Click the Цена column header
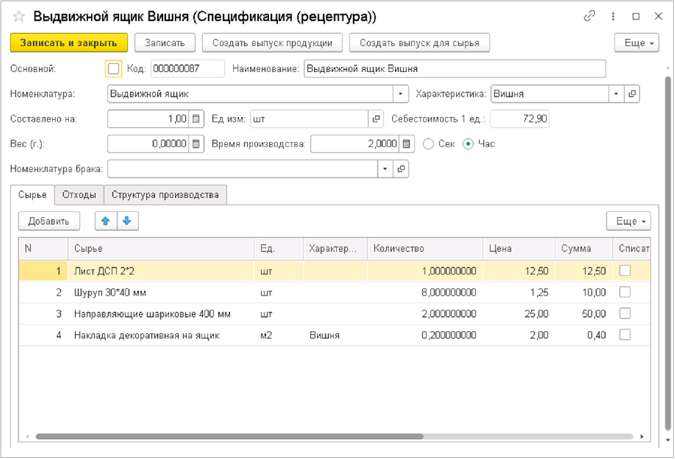Viewport: 675px width, 459px height. tap(519, 249)
